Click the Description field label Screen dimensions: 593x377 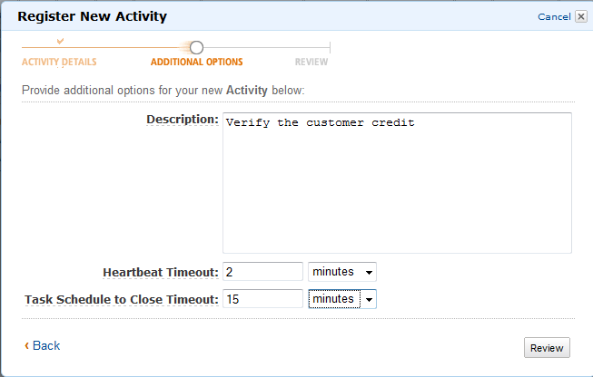click(182, 120)
